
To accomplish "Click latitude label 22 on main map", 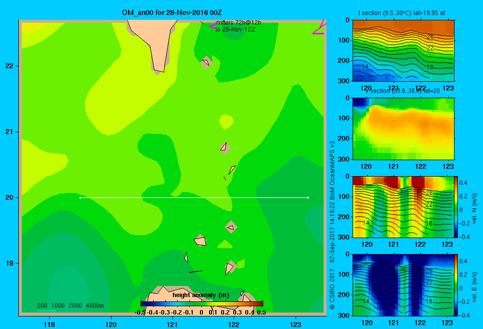I will tap(10, 66).
